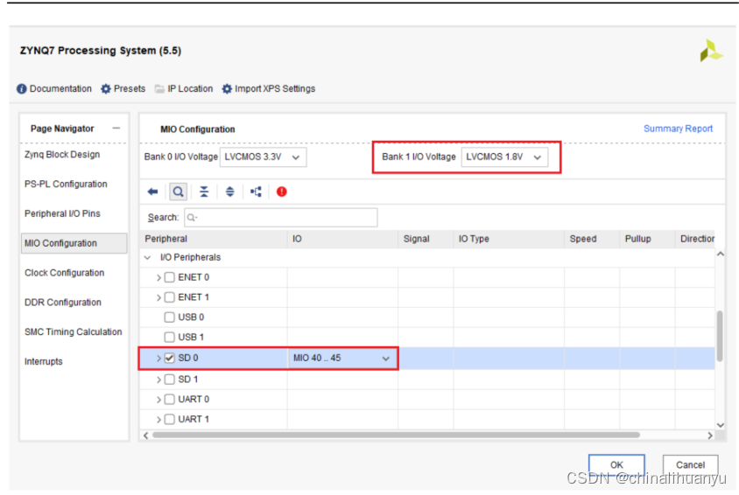Click the horizontal scrollbar thumb
This screenshot has width=739, height=495.
coord(396,436)
